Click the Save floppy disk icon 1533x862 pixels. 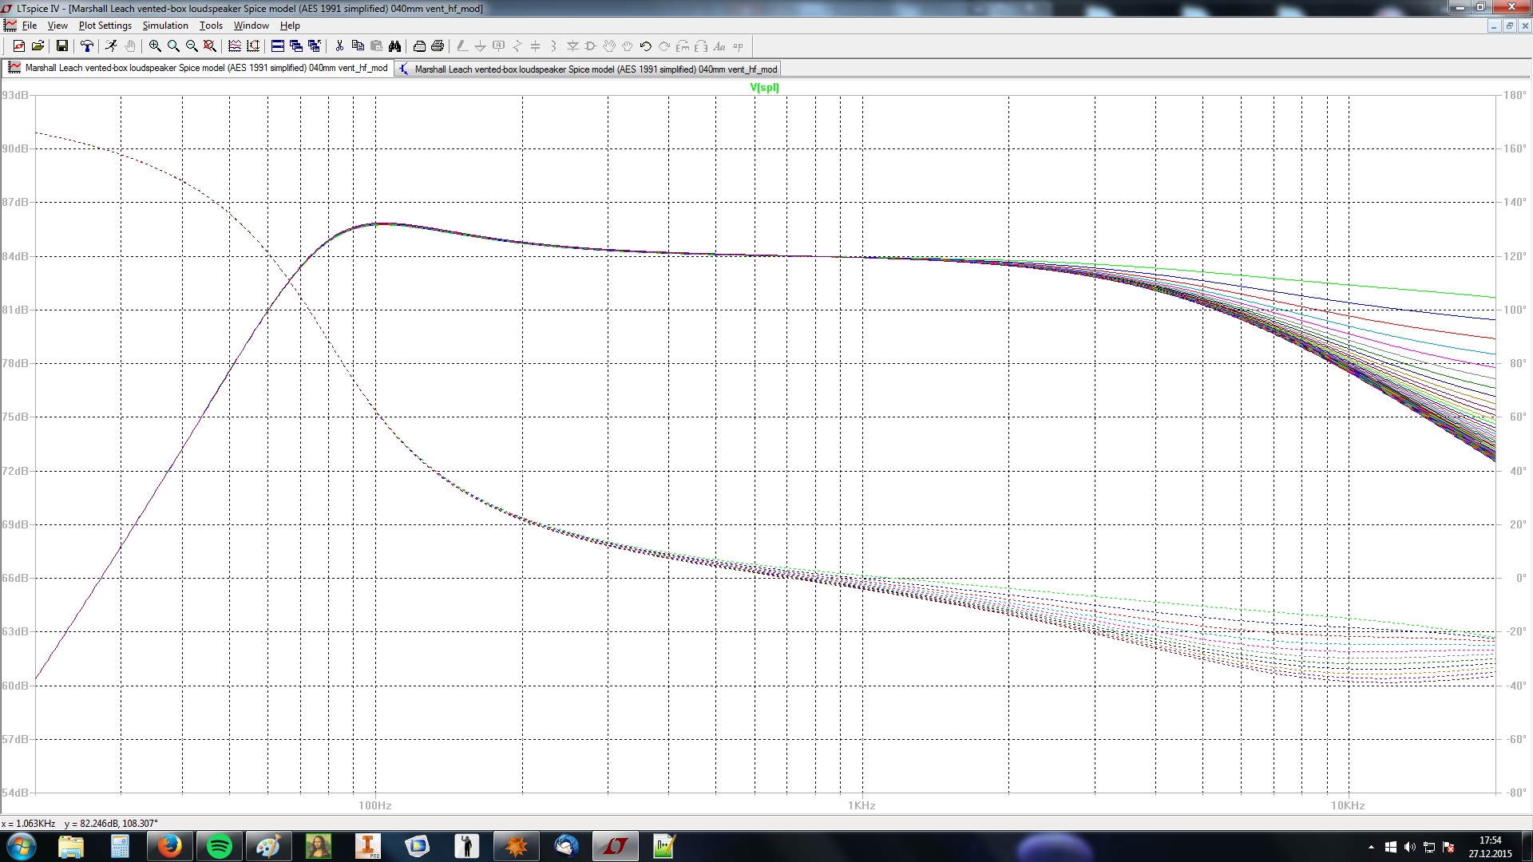61,46
